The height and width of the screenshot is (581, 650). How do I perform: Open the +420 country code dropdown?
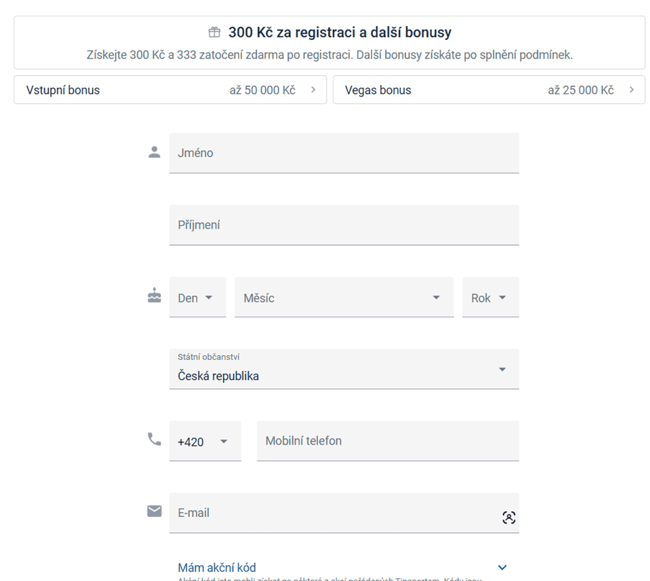(205, 441)
